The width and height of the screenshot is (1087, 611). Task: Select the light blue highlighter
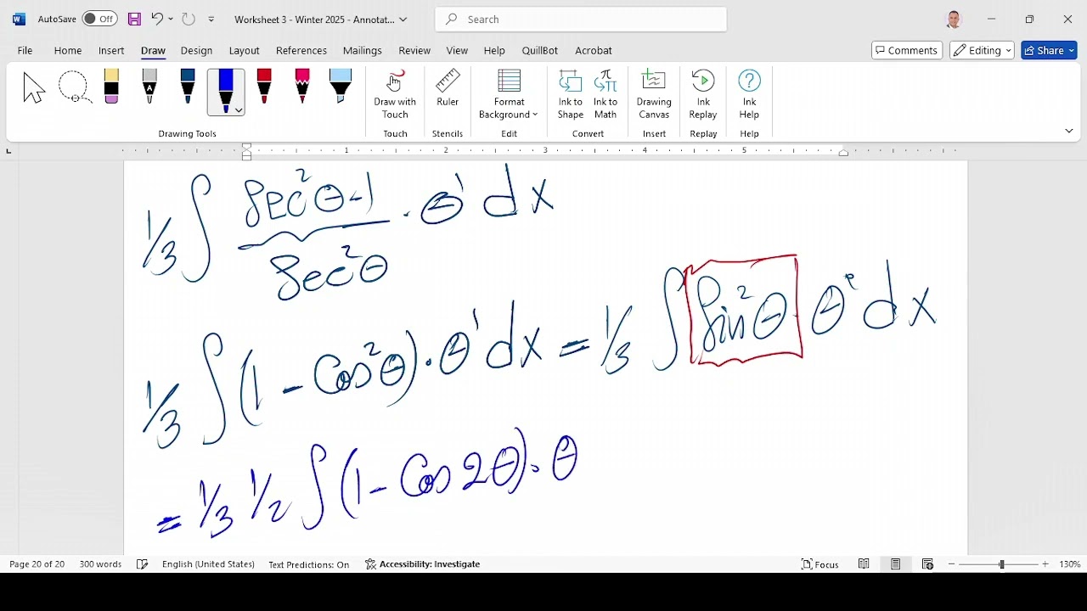[341, 87]
